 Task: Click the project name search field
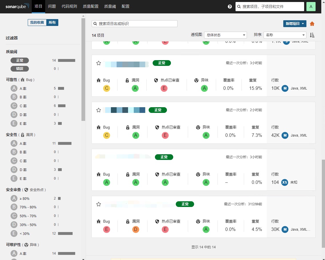coord(135,24)
